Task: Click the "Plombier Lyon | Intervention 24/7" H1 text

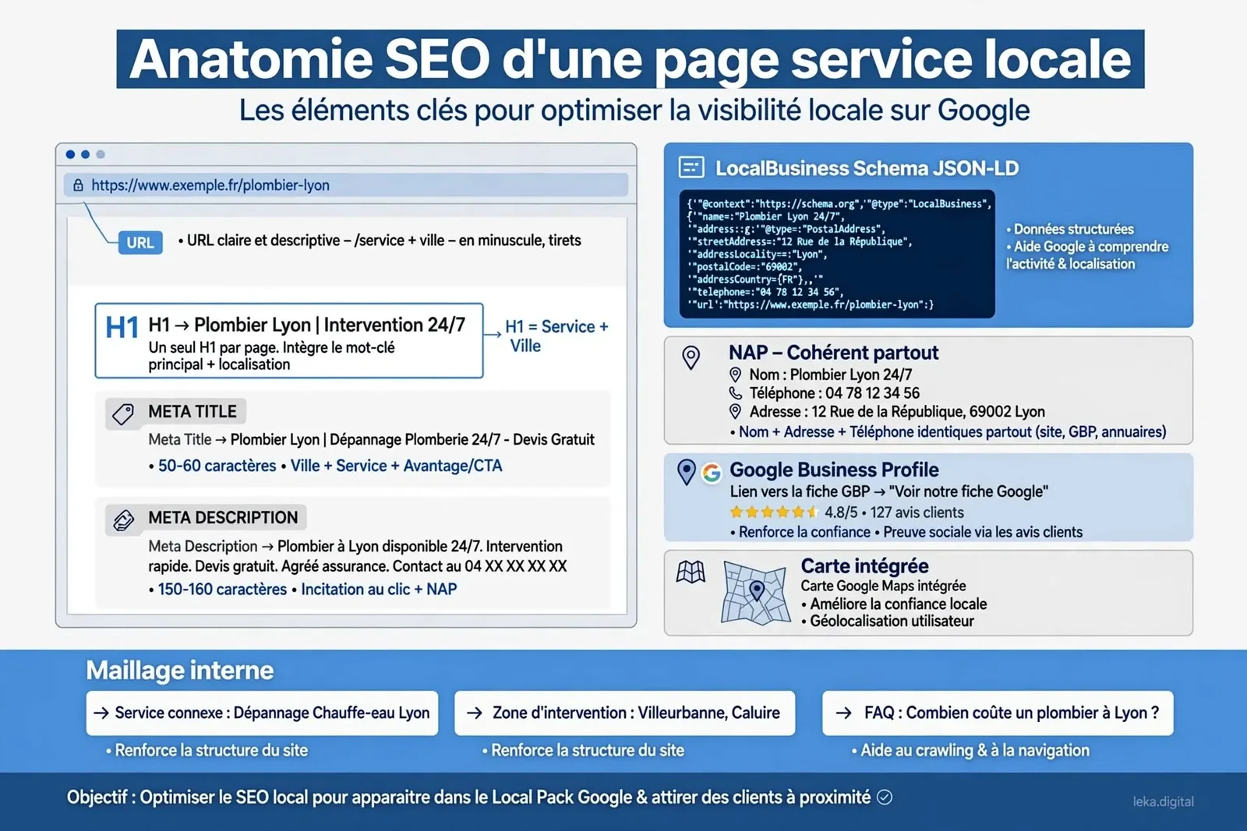Action: pyautogui.click(x=330, y=325)
